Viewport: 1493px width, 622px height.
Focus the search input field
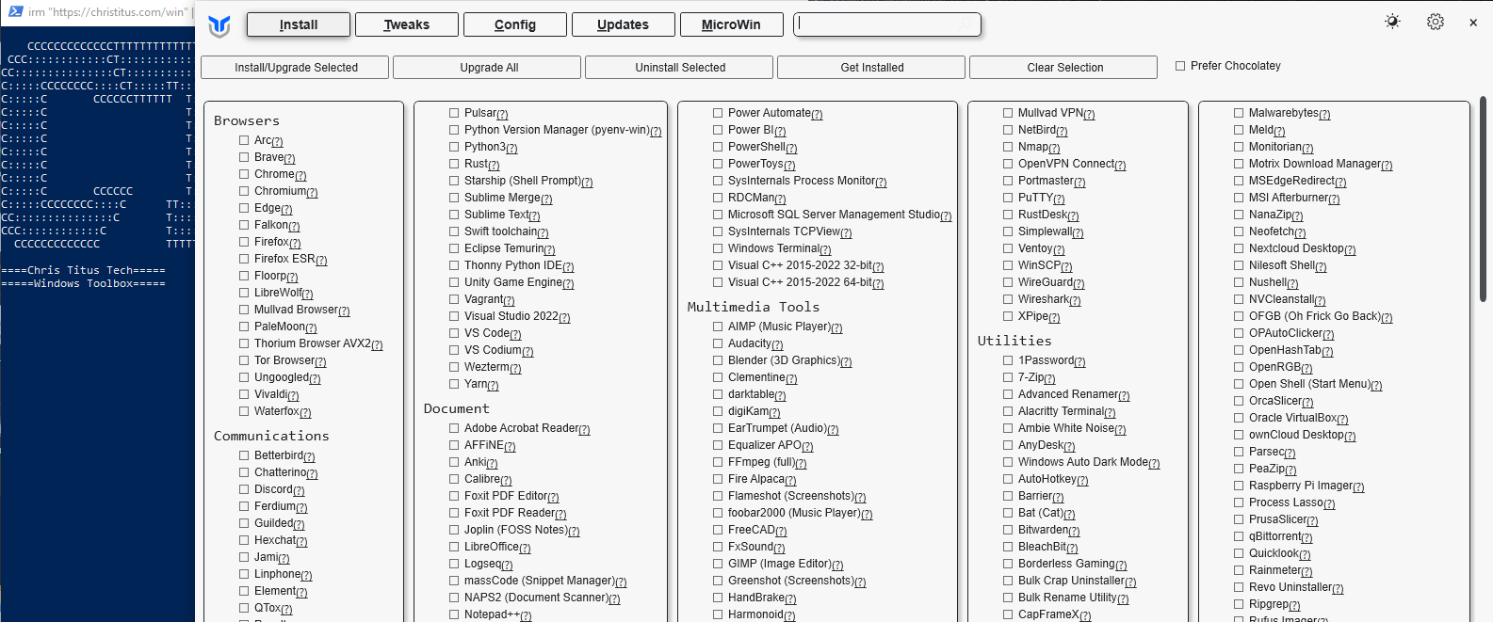click(x=887, y=24)
